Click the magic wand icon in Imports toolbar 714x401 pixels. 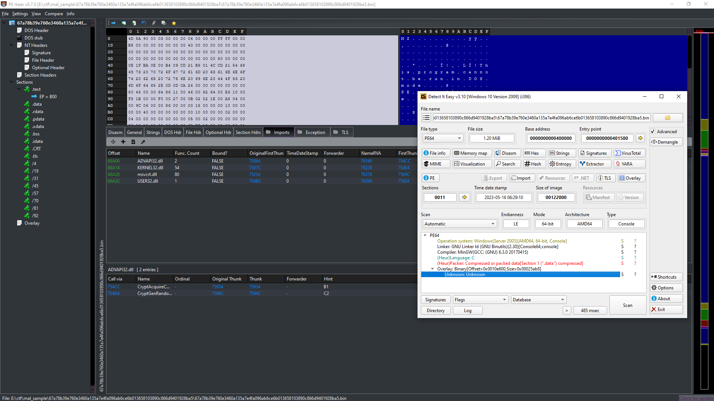(143, 142)
